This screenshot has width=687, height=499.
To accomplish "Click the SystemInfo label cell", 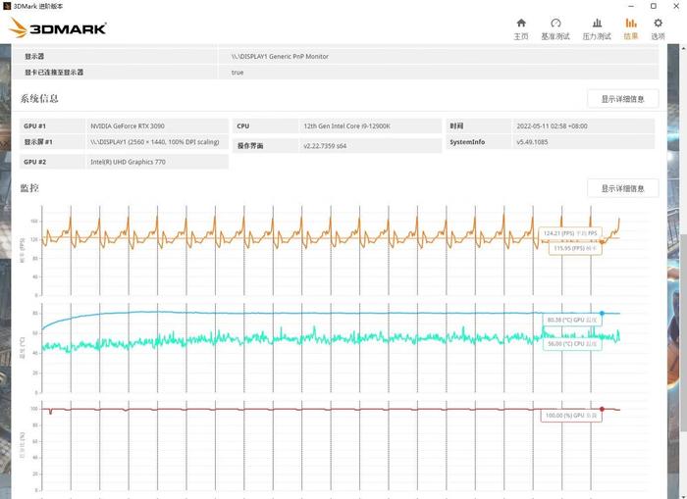I will point(479,142).
